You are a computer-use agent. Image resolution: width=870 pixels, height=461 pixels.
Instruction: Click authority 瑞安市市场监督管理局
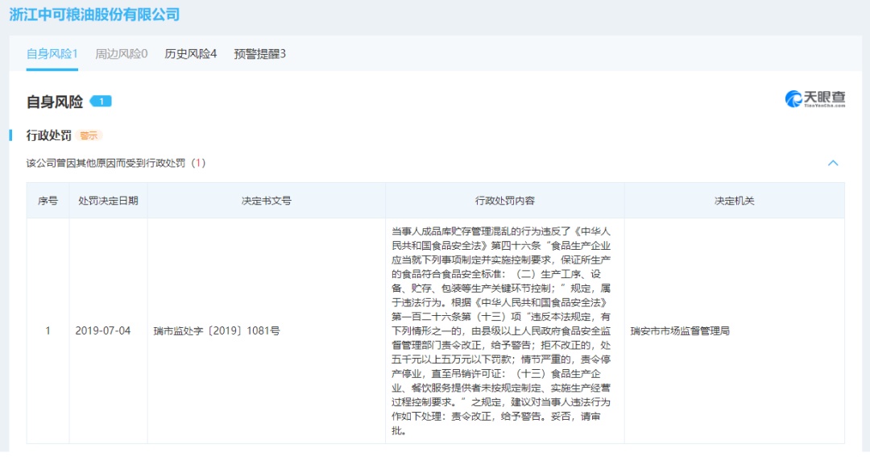pos(680,330)
